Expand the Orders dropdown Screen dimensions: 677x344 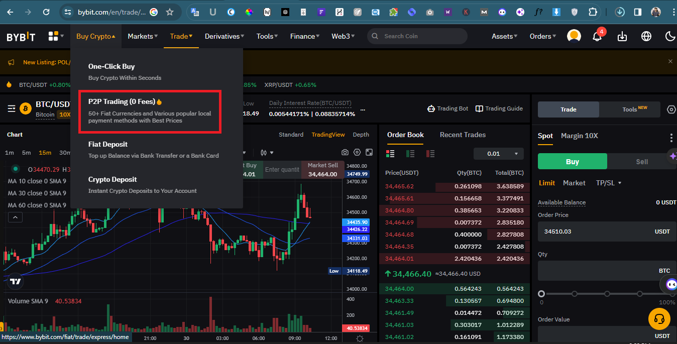pyautogui.click(x=543, y=36)
